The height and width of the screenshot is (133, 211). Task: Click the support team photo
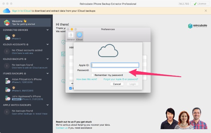[x=184, y=118]
